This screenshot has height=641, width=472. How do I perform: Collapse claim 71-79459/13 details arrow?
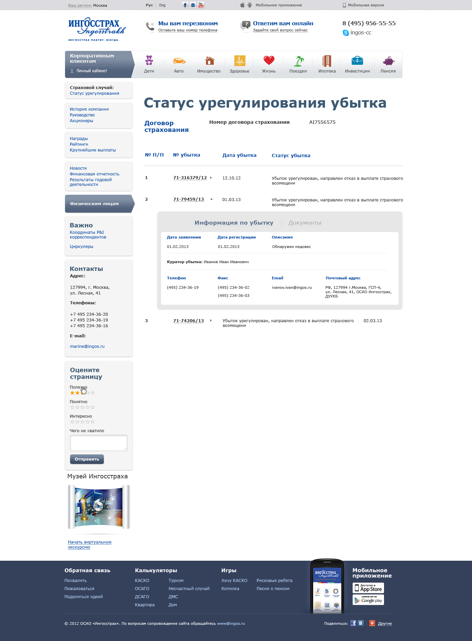[211, 199]
